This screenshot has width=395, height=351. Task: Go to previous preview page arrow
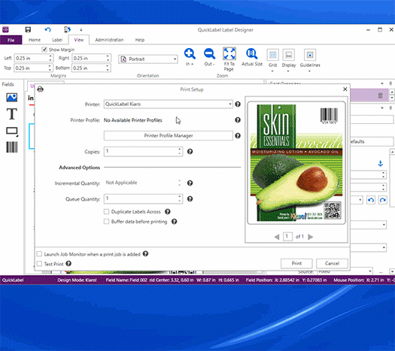coord(277,237)
